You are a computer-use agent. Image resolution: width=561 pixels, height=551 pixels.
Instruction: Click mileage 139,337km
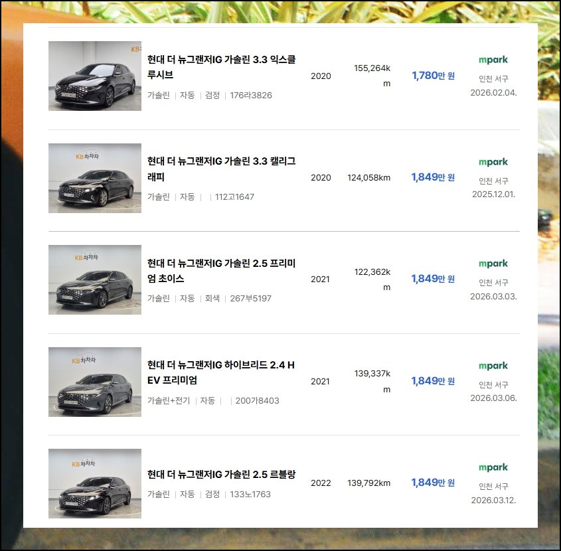coord(372,382)
